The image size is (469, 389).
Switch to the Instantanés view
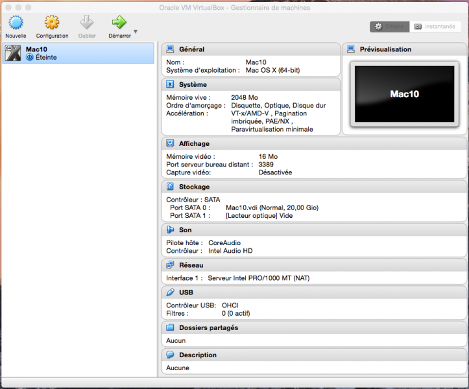tap(435, 27)
